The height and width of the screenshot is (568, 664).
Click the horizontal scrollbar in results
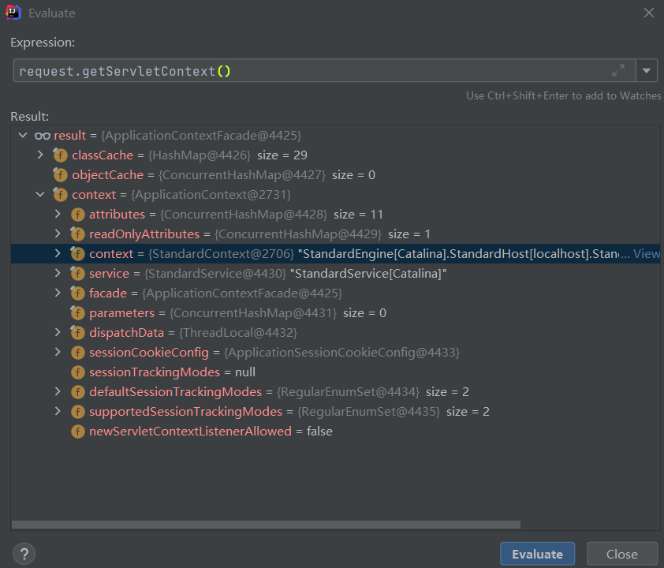tap(266, 525)
